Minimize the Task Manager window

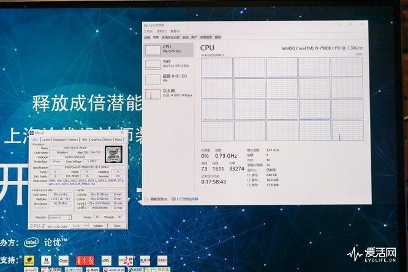tap(339, 24)
